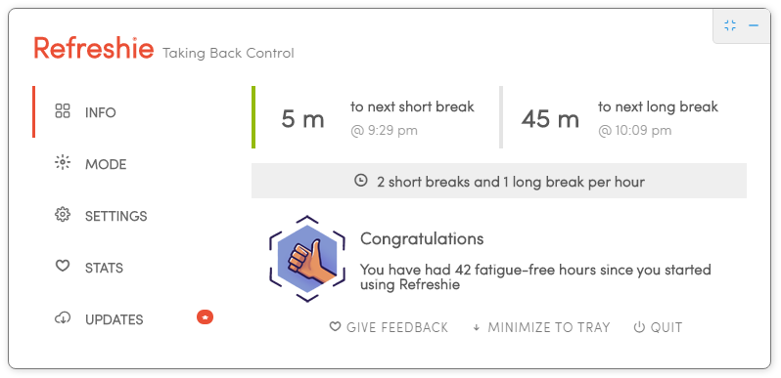Viewport: 781px width, 378px height.
Task: Click the next short break timer card
Action: [375, 117]
